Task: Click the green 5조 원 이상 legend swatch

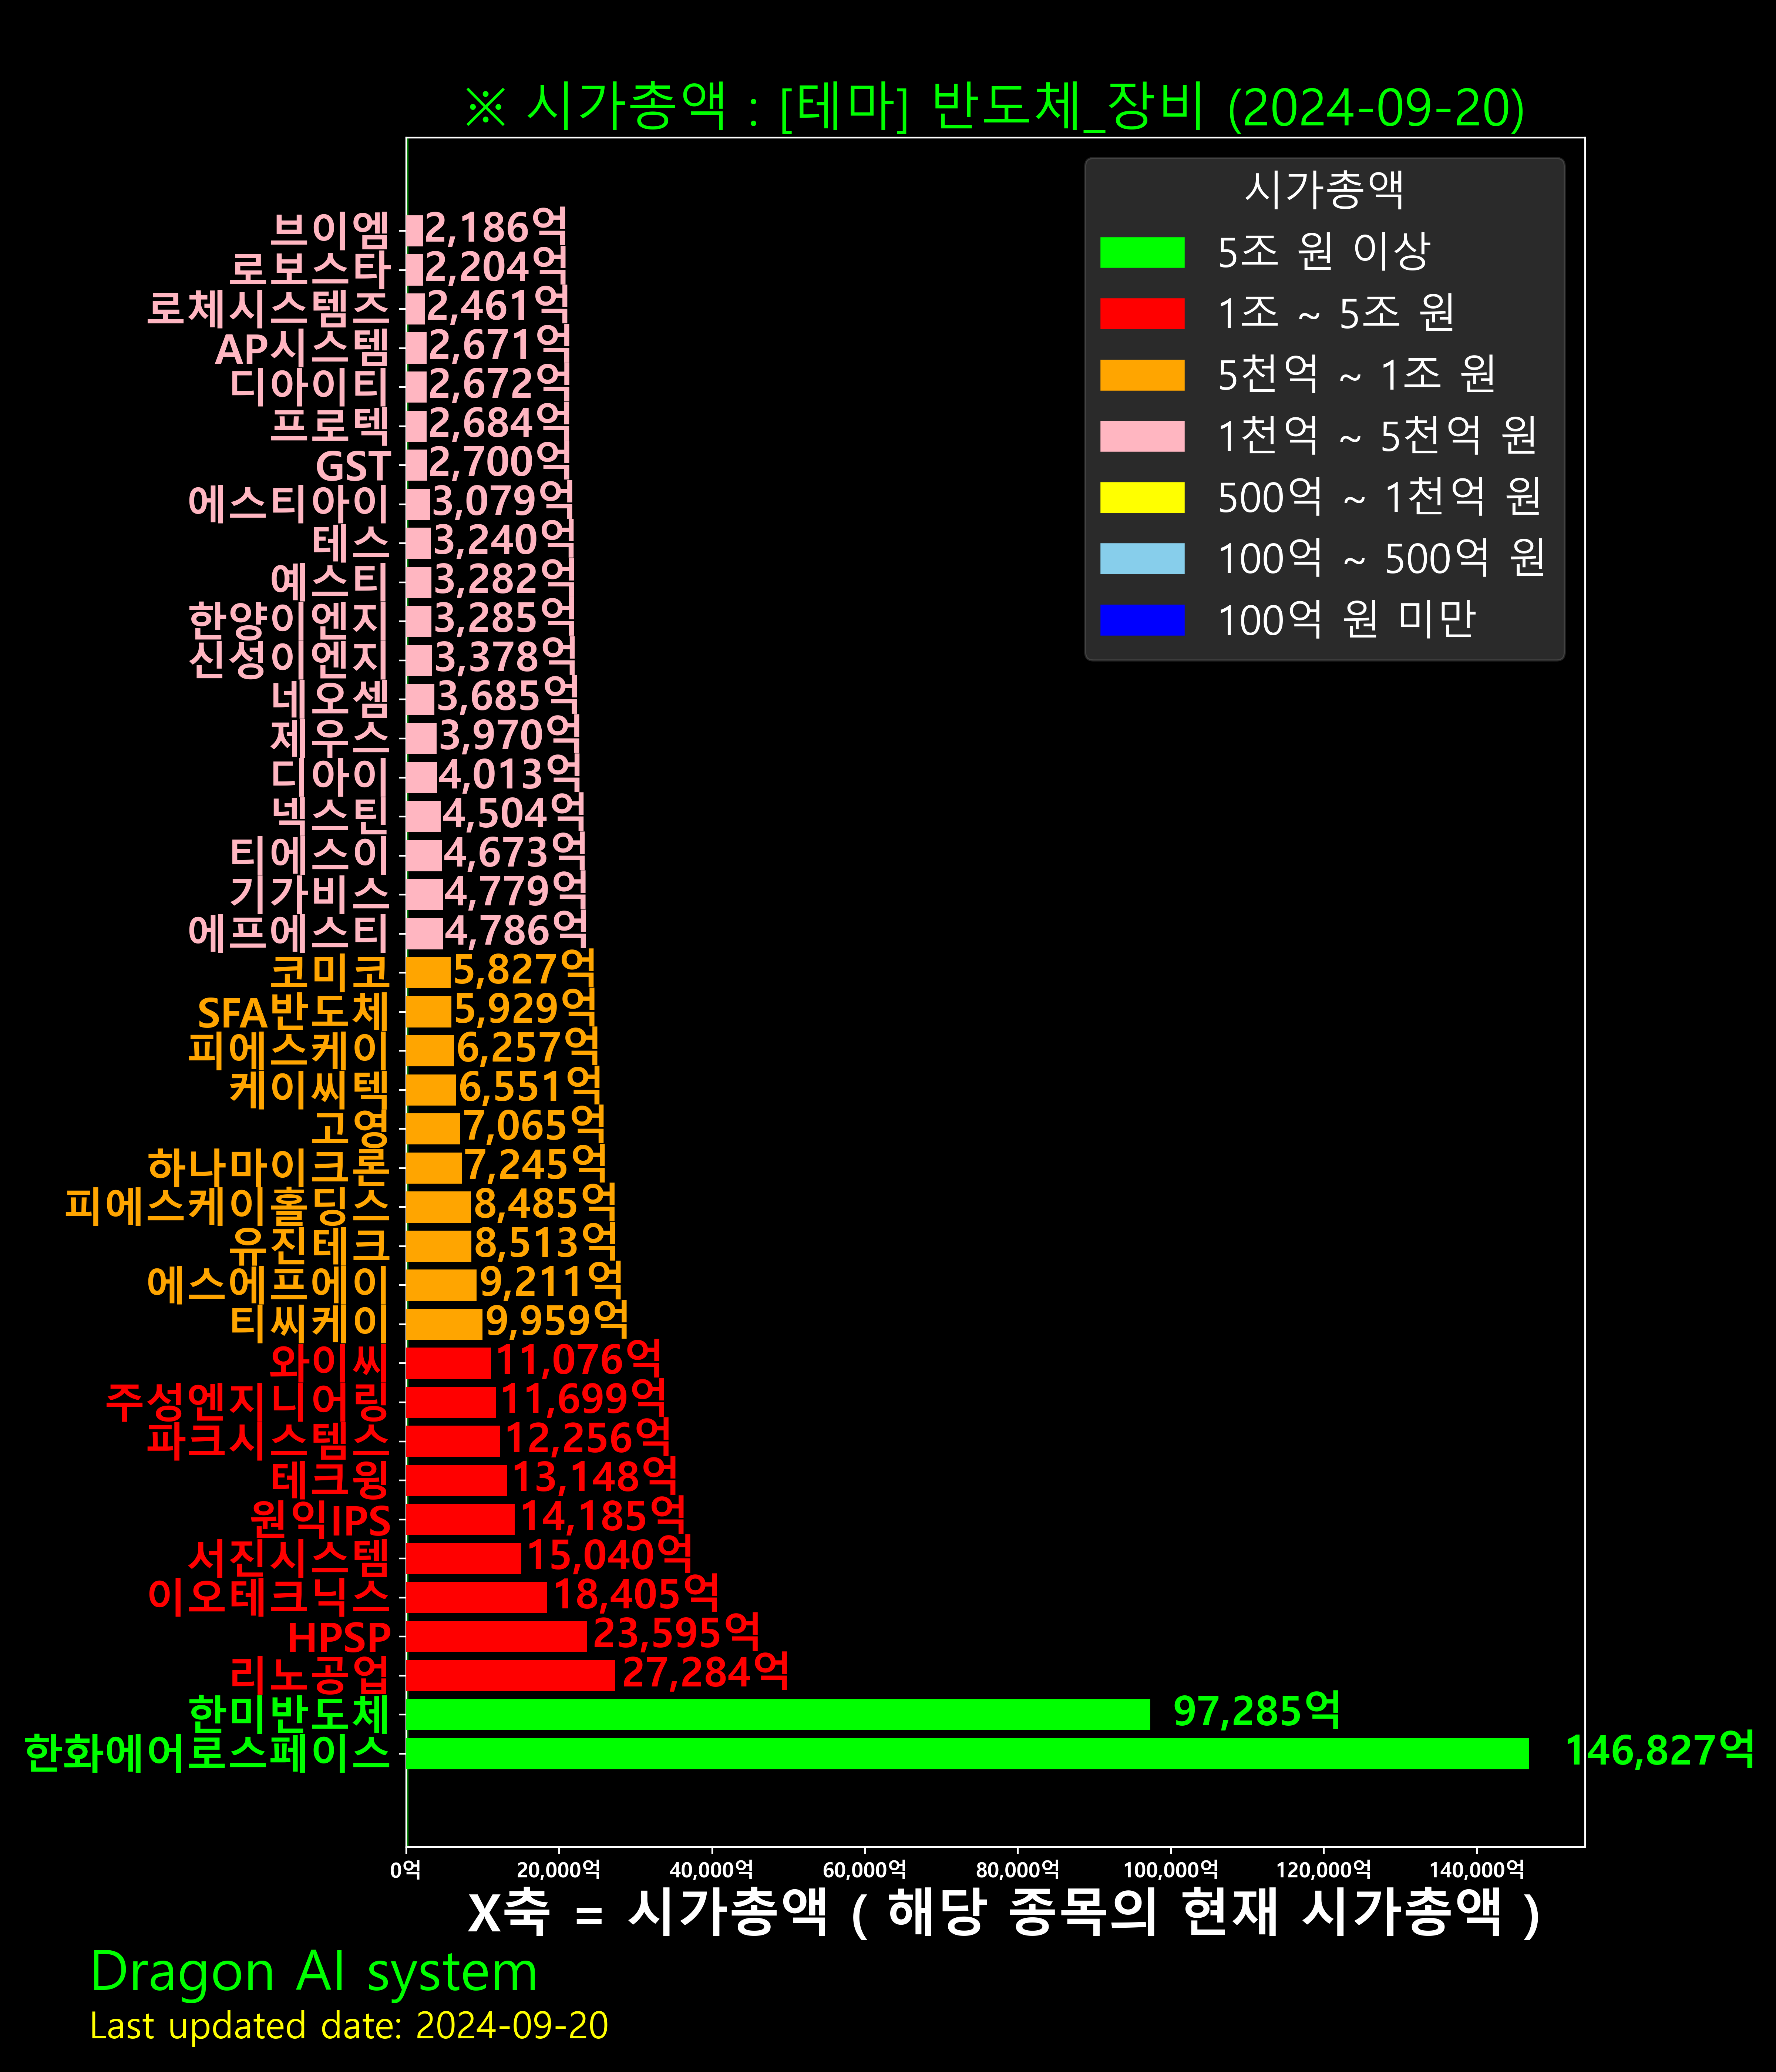Action: tap(1142, 252)
